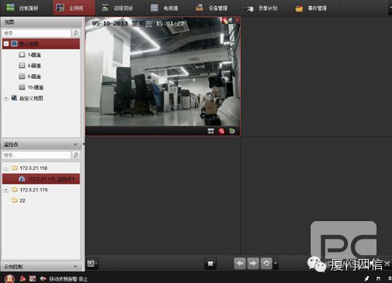Open the 远程回放 tab

coord(117,8)
